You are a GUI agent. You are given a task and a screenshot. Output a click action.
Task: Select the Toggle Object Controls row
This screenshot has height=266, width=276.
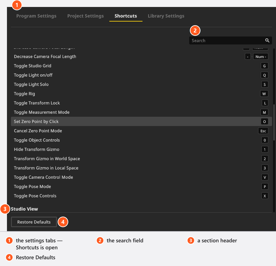[141, 140]
